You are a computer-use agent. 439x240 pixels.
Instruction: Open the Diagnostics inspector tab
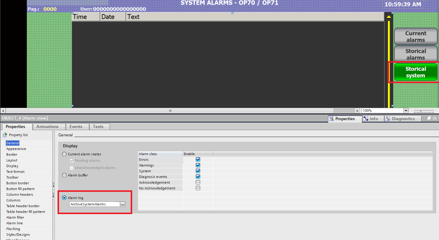(403, 119)
